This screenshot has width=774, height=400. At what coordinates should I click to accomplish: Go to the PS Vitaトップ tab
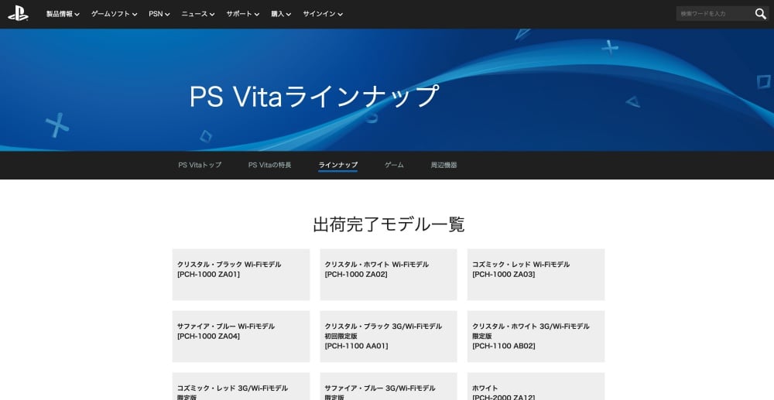(200, 165)
